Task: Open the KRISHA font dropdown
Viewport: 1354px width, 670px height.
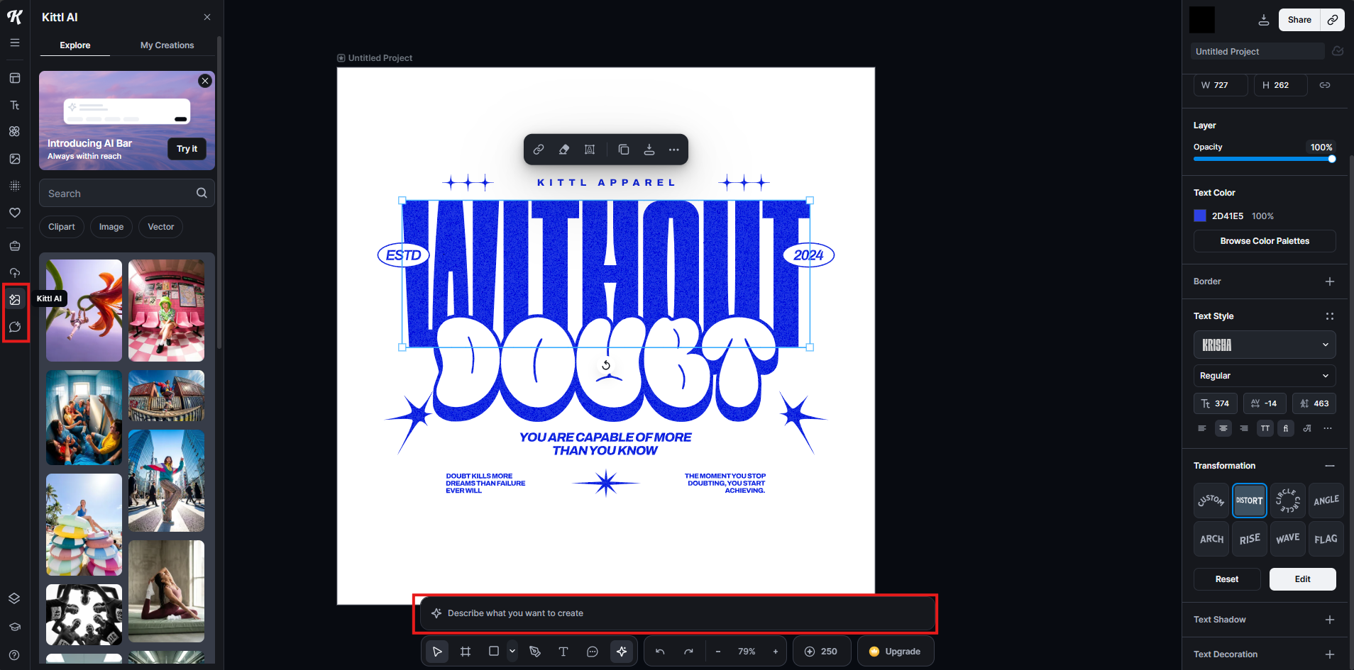Action: (x=1265, y=345)
